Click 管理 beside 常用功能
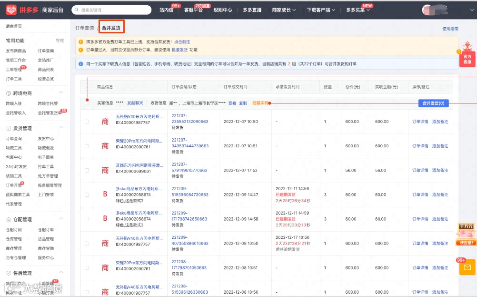The image size is (477, 297). click(x=60, y=41)
